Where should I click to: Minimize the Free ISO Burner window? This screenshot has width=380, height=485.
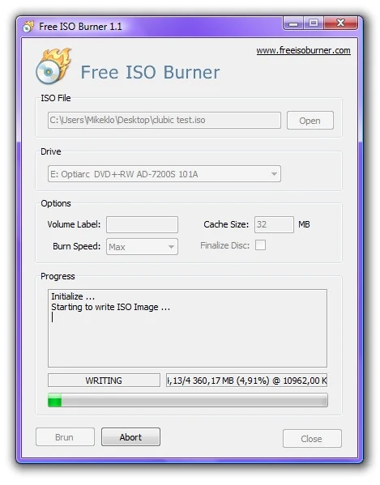coord(293,23)
